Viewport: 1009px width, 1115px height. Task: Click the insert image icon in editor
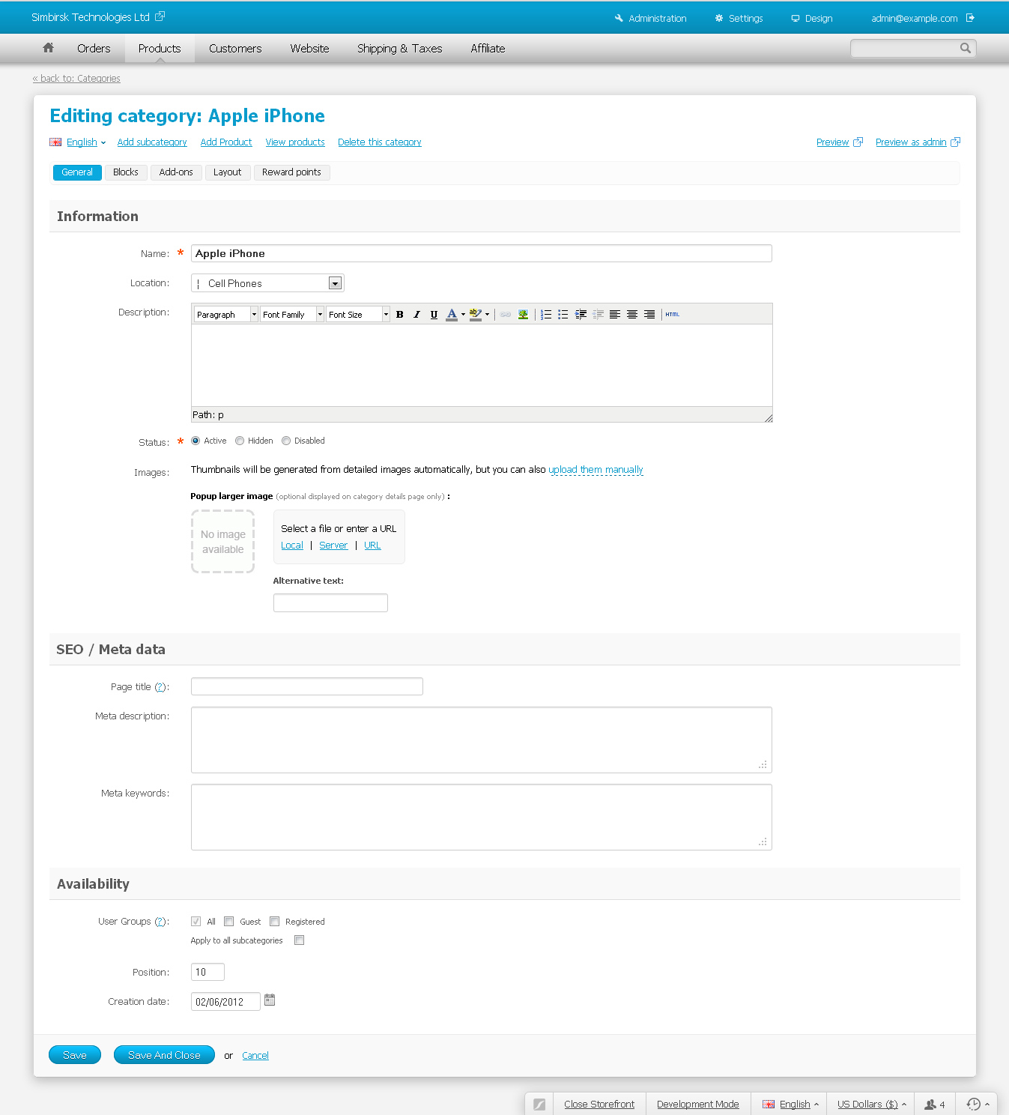(523, 315)
